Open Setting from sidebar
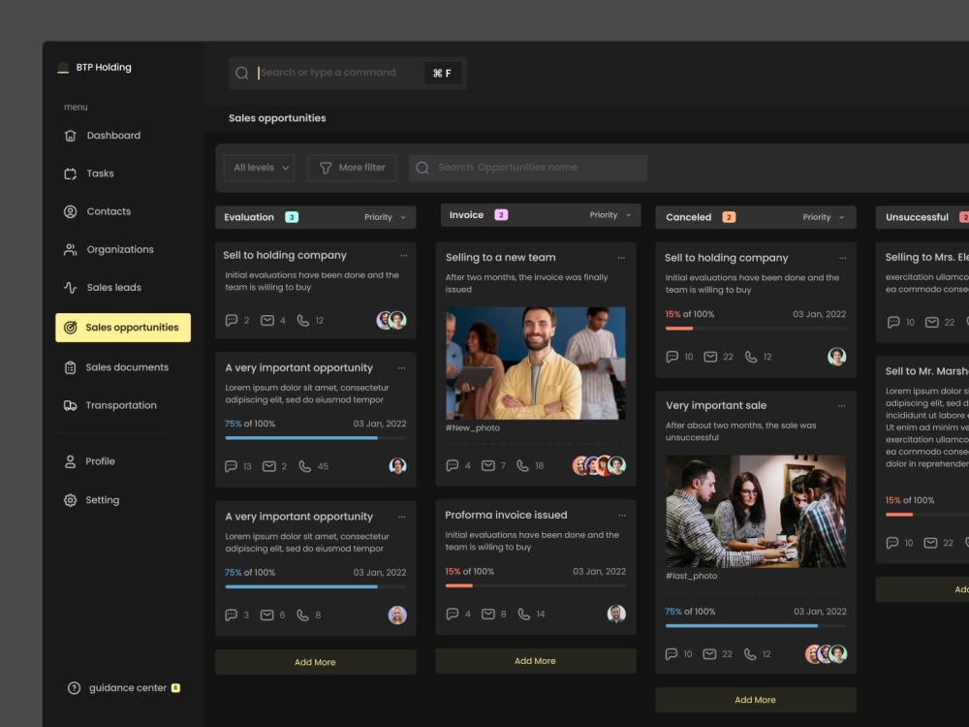 point(91,500)
